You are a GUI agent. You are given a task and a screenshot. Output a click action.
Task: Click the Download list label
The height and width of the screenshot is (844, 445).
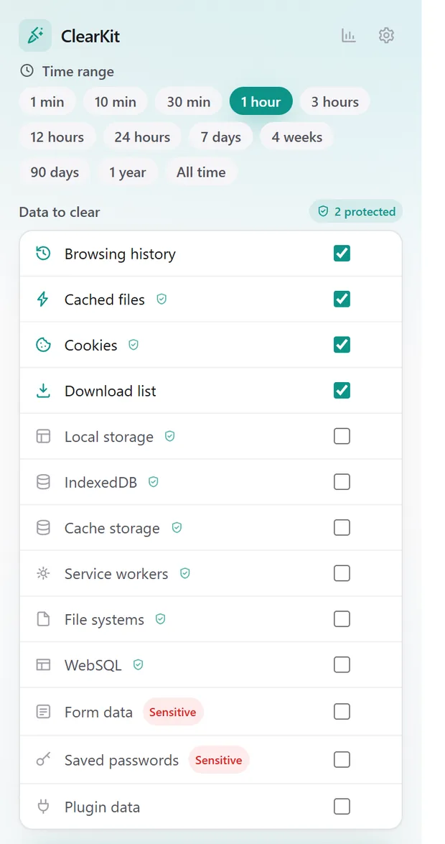[111, 391]
